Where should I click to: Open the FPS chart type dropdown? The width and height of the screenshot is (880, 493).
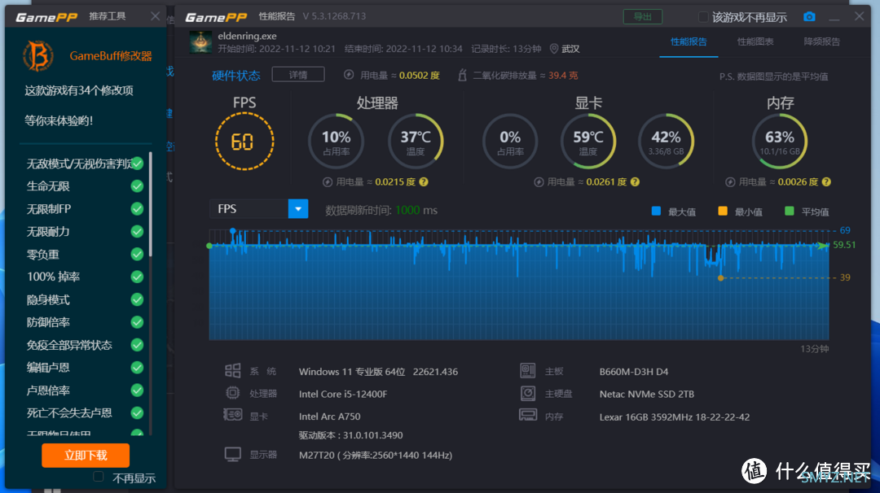click(298, 209)
